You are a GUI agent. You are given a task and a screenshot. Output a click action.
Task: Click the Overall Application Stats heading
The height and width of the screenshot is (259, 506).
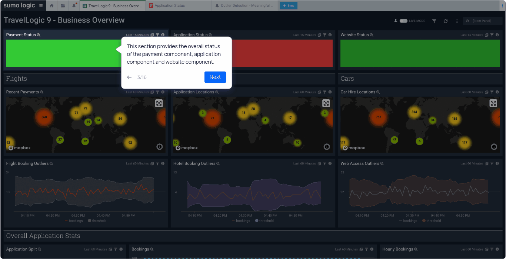(x=43, y=236)
